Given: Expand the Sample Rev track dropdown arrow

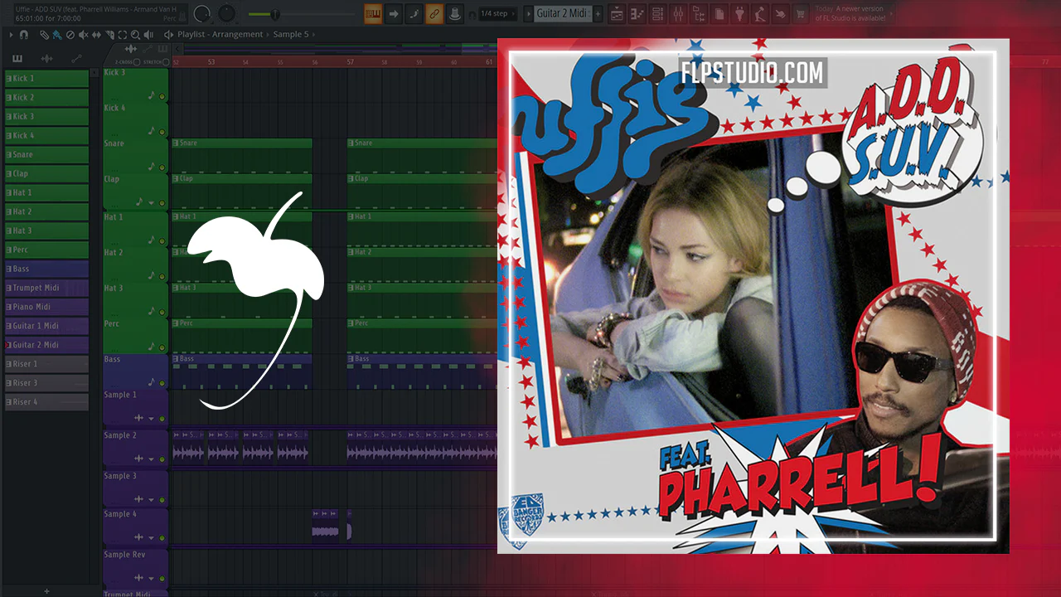Looking at the screenshot, I should (151, 578).
